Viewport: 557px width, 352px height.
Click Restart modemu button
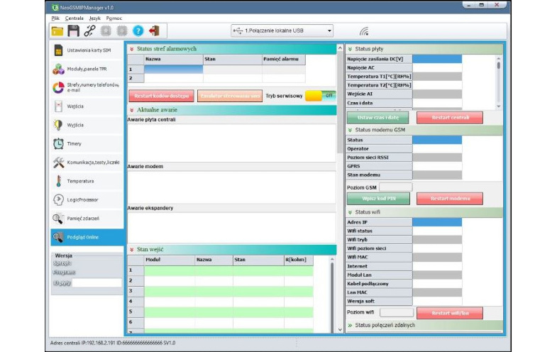tap(450, 199)
